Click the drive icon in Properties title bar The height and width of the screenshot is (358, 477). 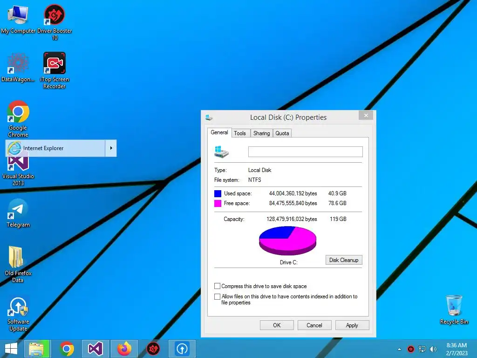209,117
